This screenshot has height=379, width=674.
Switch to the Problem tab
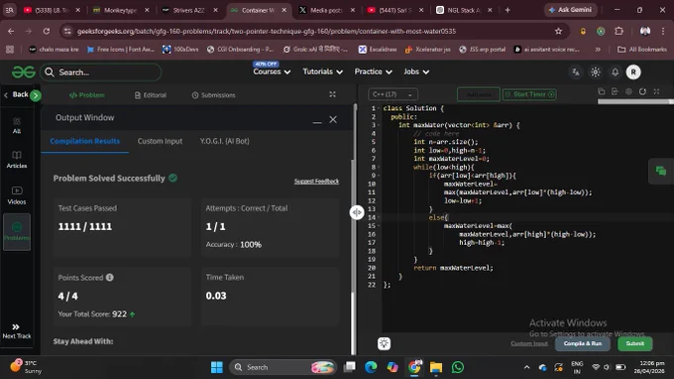(x=87, y=95)
